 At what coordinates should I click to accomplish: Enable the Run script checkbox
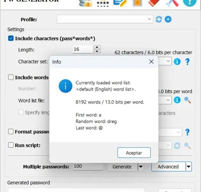(x=11, y=145)
